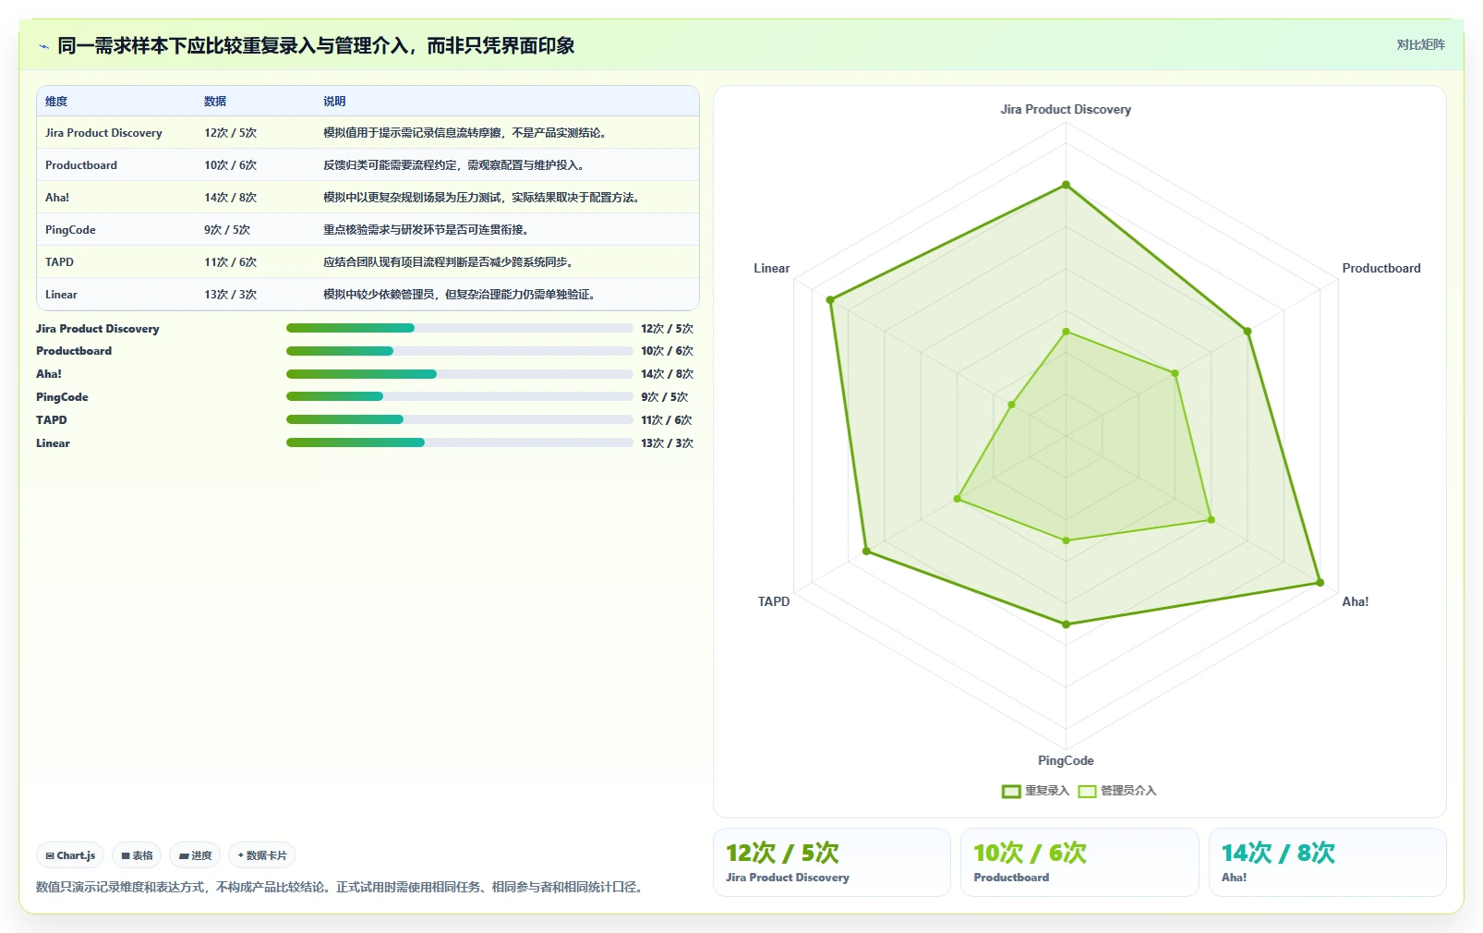Click the description starting 重点核验需求与研发环节
This screenshot has width=1483, height=933.
pyautogui.click(x=428, y=230)
